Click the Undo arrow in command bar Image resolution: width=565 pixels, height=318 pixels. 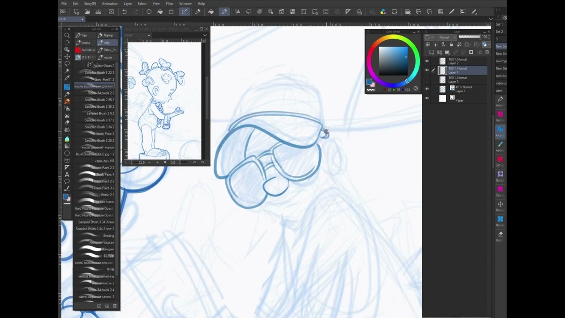click(124, 12)
